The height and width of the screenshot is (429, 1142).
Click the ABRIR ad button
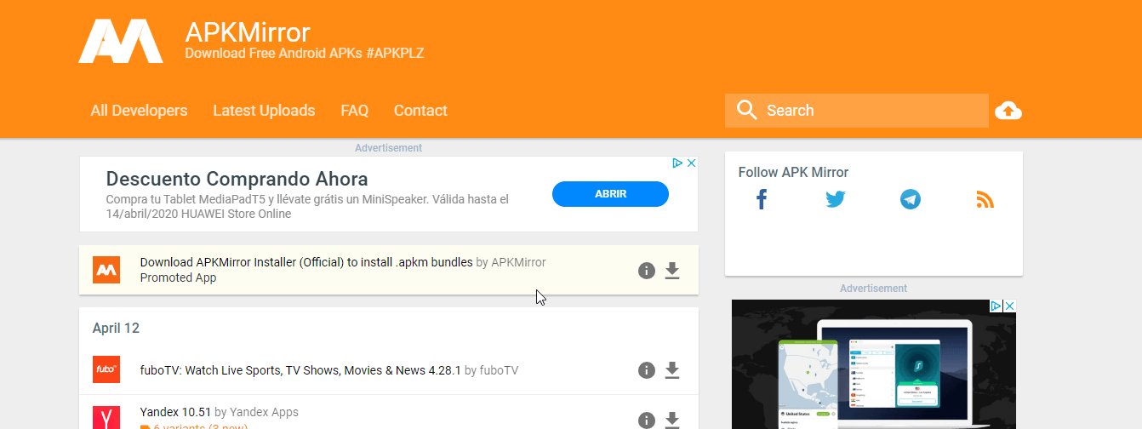[610, 194]
